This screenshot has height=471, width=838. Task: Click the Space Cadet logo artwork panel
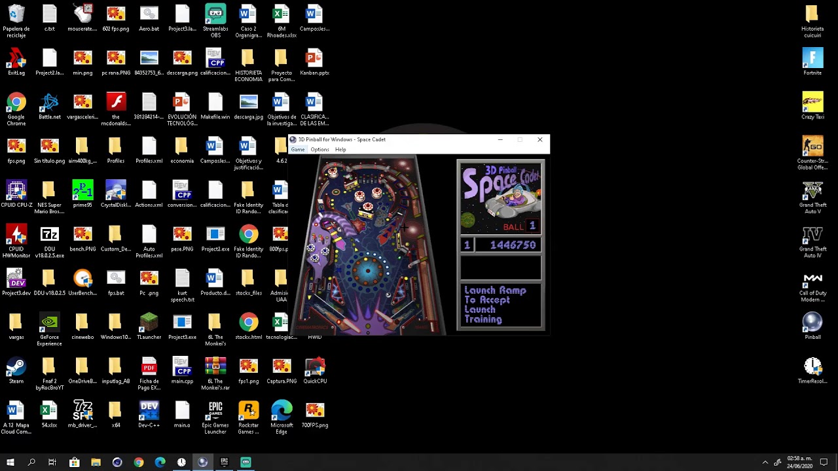(500, 198)
